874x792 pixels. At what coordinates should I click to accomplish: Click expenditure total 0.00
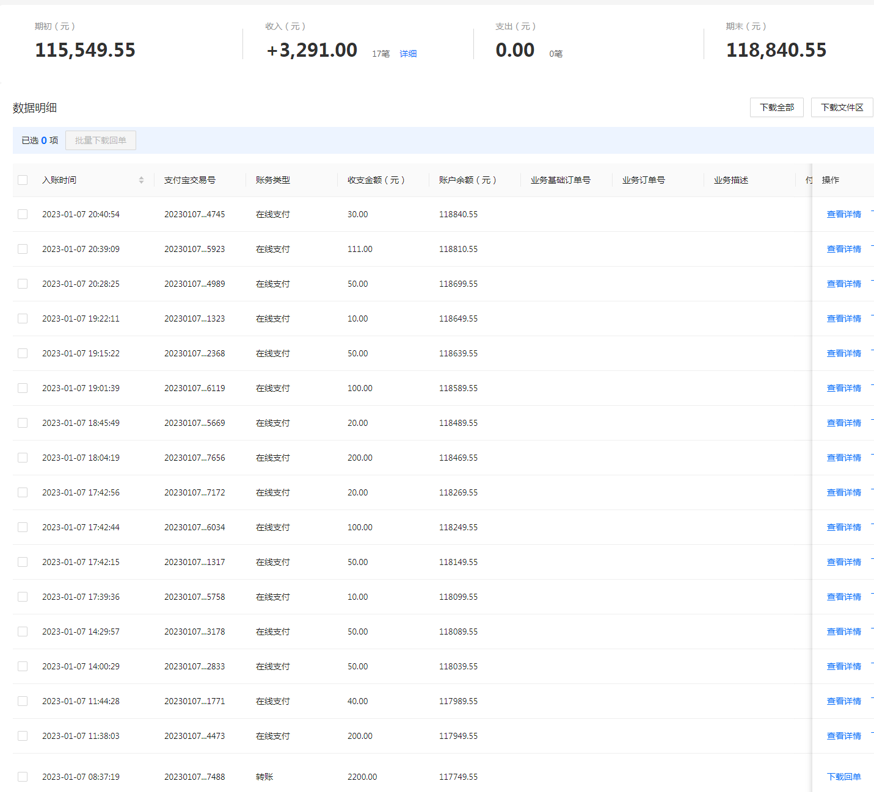coord(515,50)
